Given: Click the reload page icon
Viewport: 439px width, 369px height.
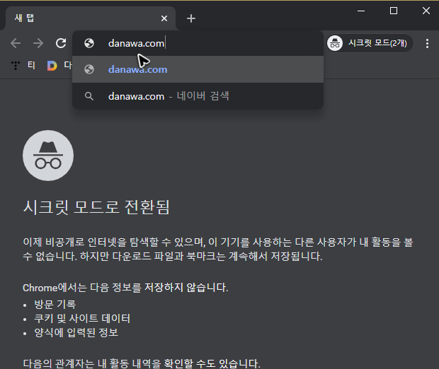Looking at the screenshot, I should coord(61,43).
